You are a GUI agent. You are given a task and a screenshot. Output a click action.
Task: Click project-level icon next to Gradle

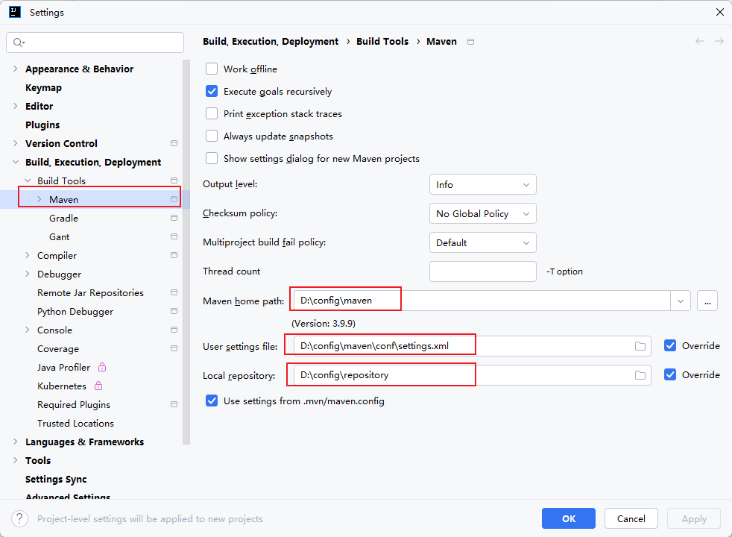[174, 218]
